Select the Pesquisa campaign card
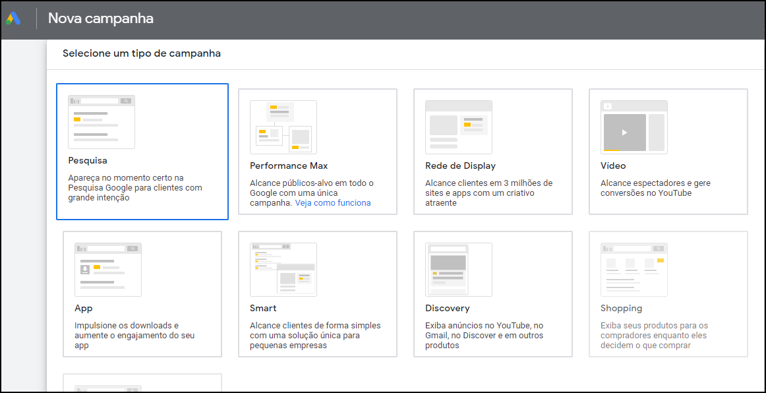The height and width of the screenshot is (393, 766). 142,152
